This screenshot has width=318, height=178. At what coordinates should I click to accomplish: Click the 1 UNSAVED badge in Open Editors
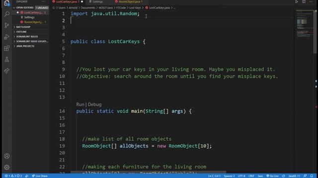tap(42, 8)
